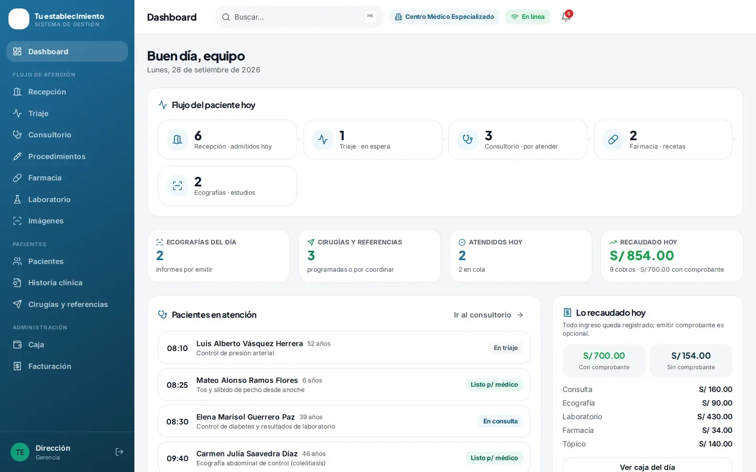The image size is (756, 472).
Task: Click Carmen Julia's Listo p/ médico tag
Action: pyautogui.click(x=494, y=458)
